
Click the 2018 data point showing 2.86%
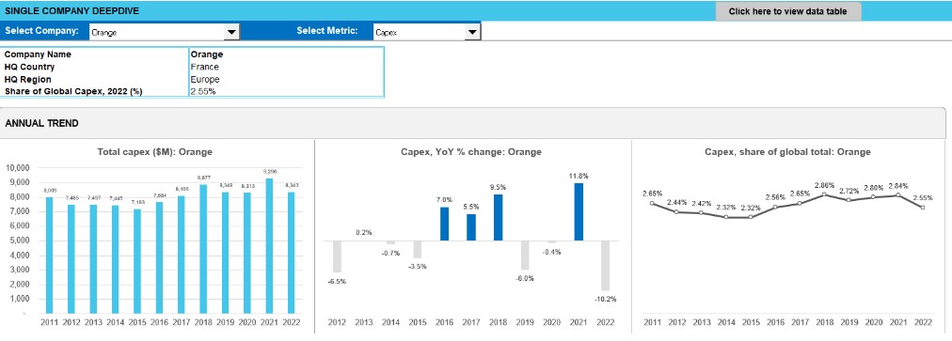click(x=824, y=194)
